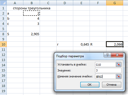Select column B header

point(32,3)
